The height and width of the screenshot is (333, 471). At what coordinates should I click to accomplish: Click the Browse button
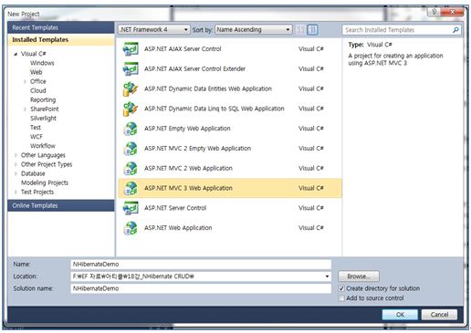click(x=359, y=276)
